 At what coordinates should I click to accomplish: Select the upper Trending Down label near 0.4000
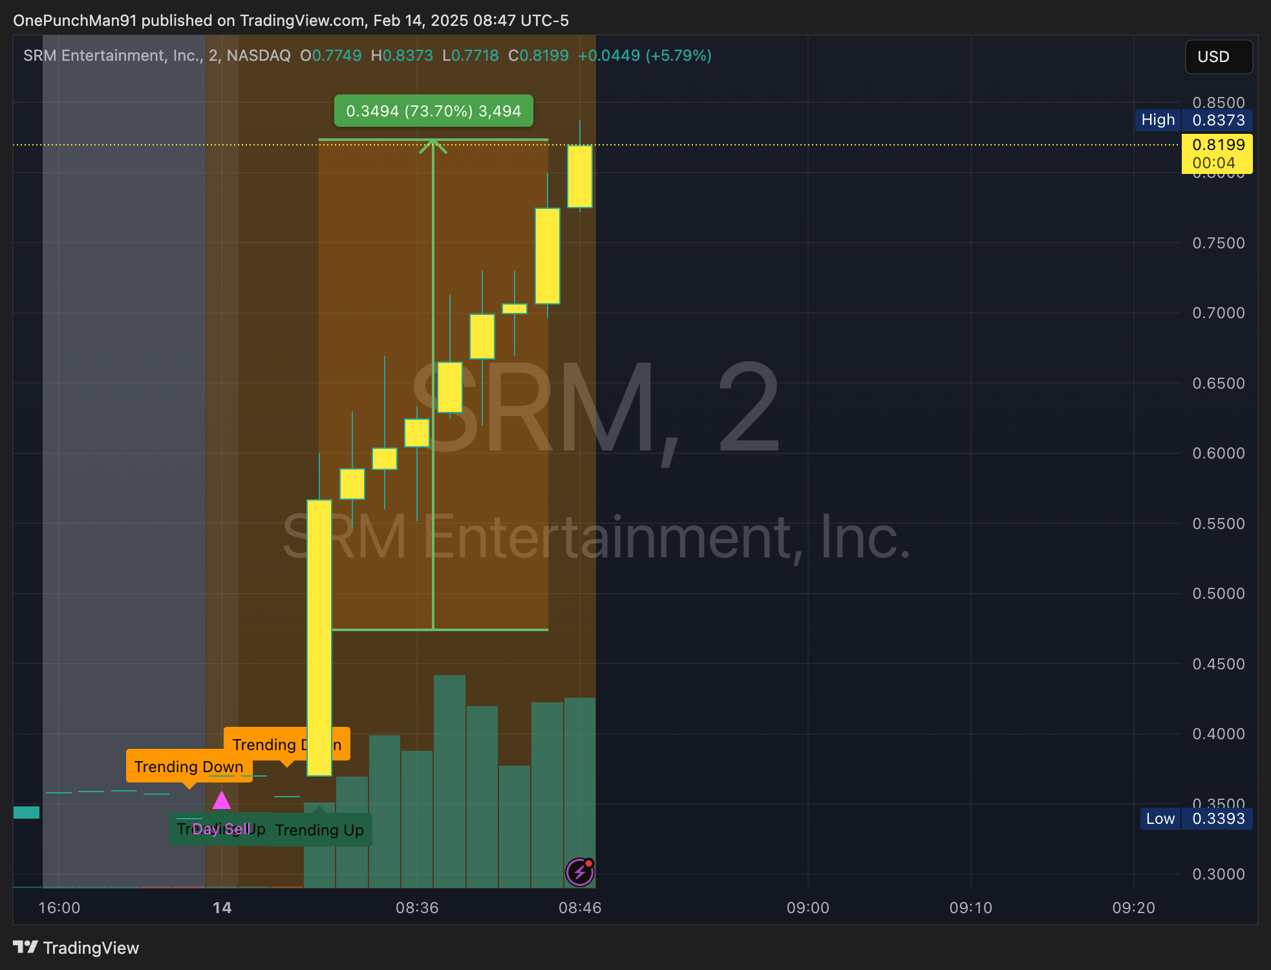(x=287, y=744)
